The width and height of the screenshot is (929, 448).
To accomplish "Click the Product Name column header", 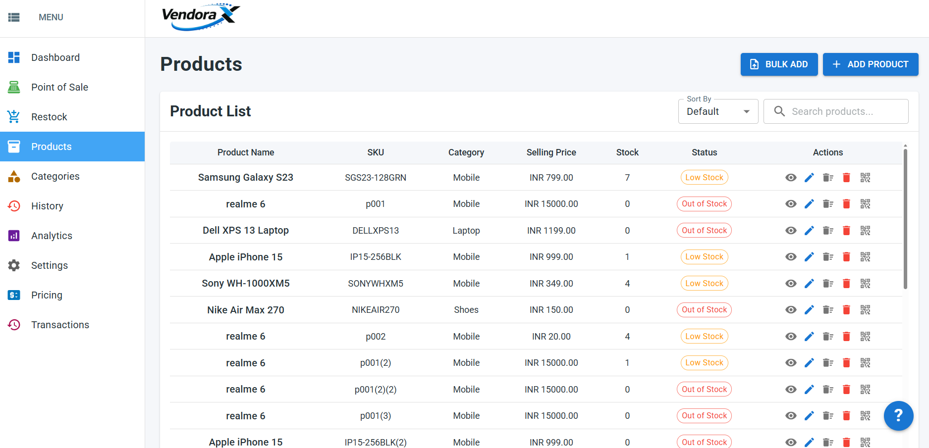I will tap(246, 152).
